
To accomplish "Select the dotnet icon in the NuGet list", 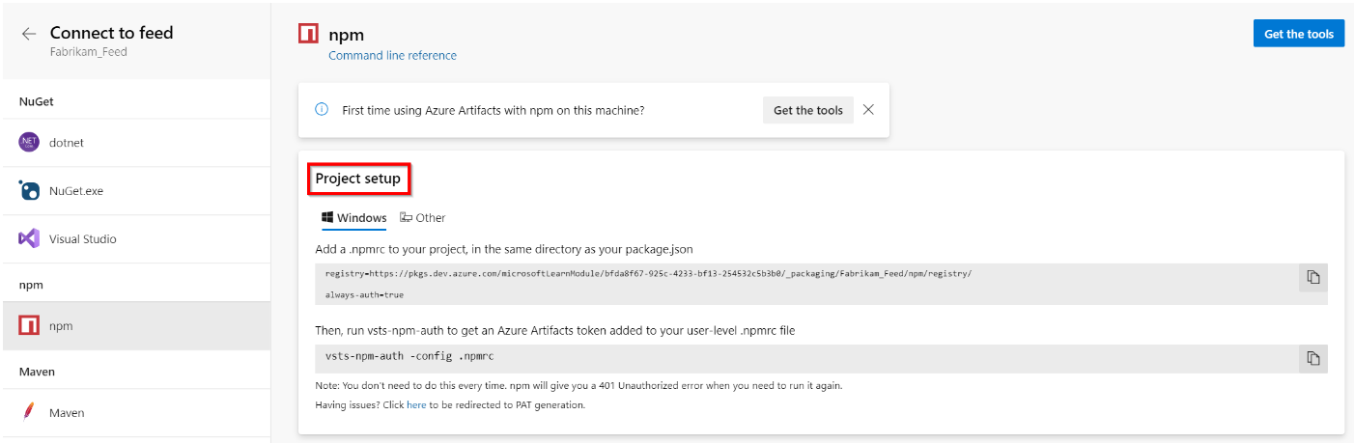I will tap(29, 142).
